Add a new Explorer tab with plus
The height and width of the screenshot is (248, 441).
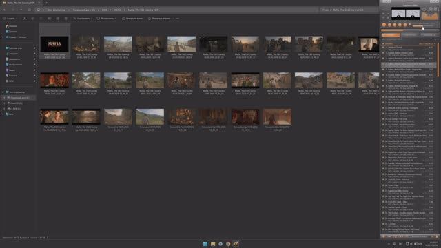point(46,3)
